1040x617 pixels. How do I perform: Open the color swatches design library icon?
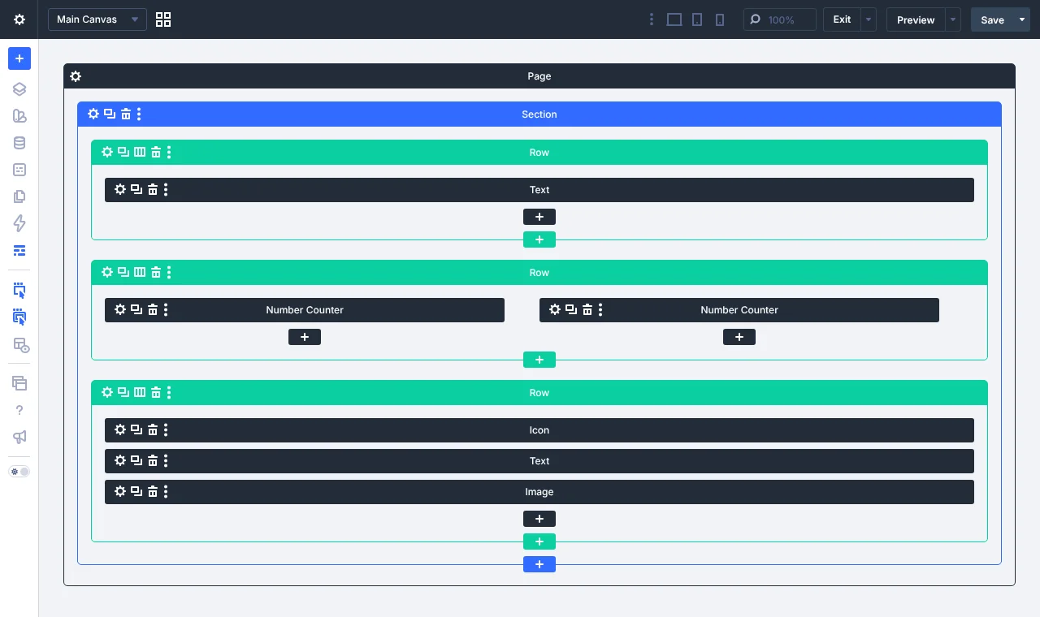coord(19,116)
